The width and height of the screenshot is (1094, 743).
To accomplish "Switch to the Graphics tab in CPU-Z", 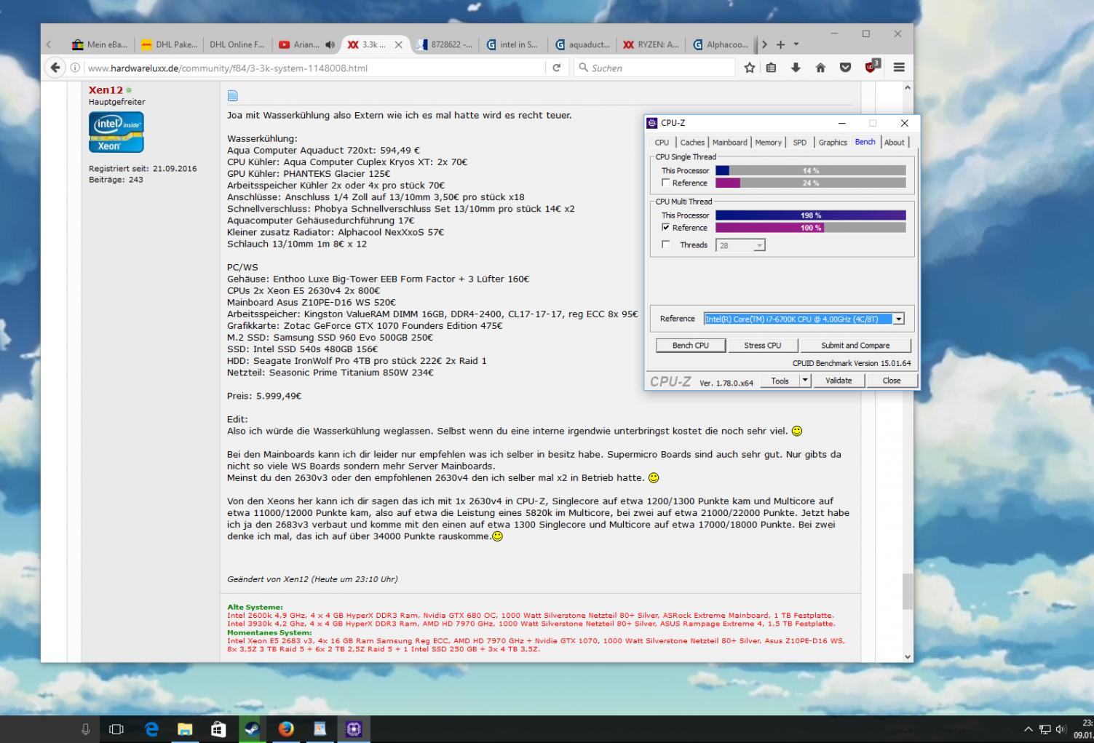I will (833, 143).
